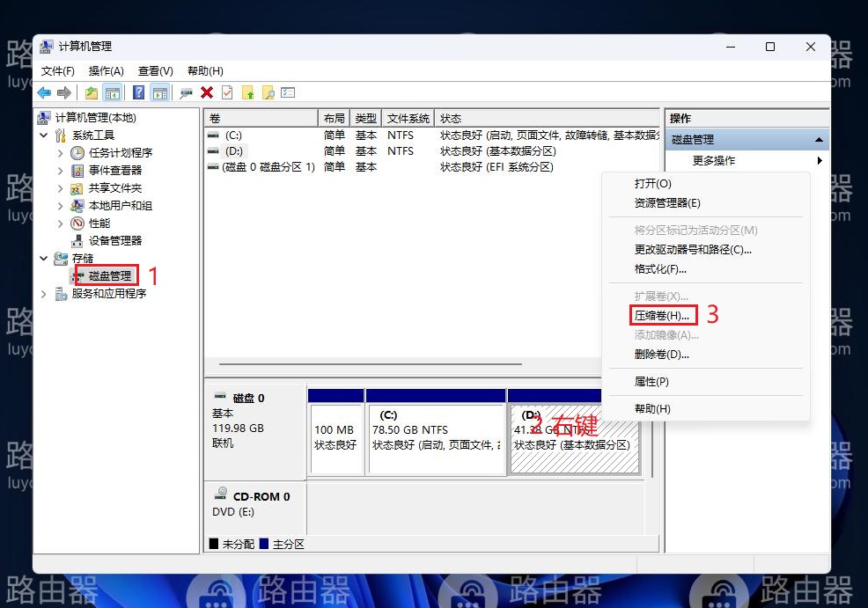Click the volume list horizontal scrollbar
The height and width of the screenshot is (608, 868).
[371, 364]
